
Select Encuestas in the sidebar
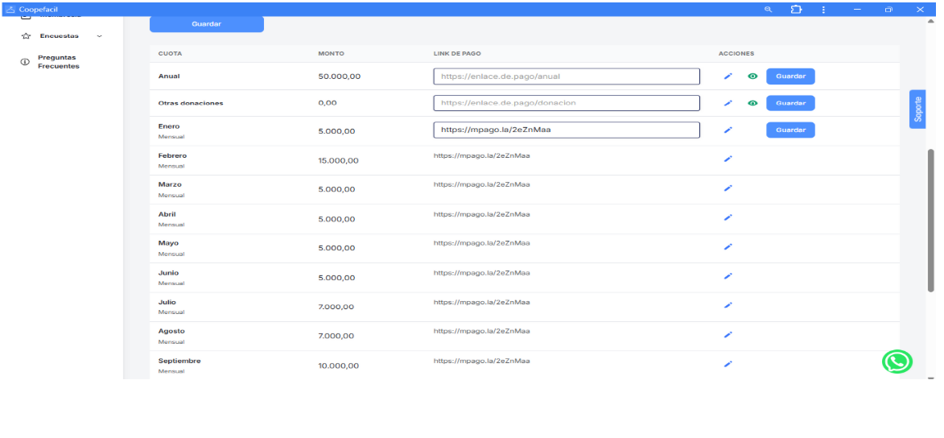59,36
